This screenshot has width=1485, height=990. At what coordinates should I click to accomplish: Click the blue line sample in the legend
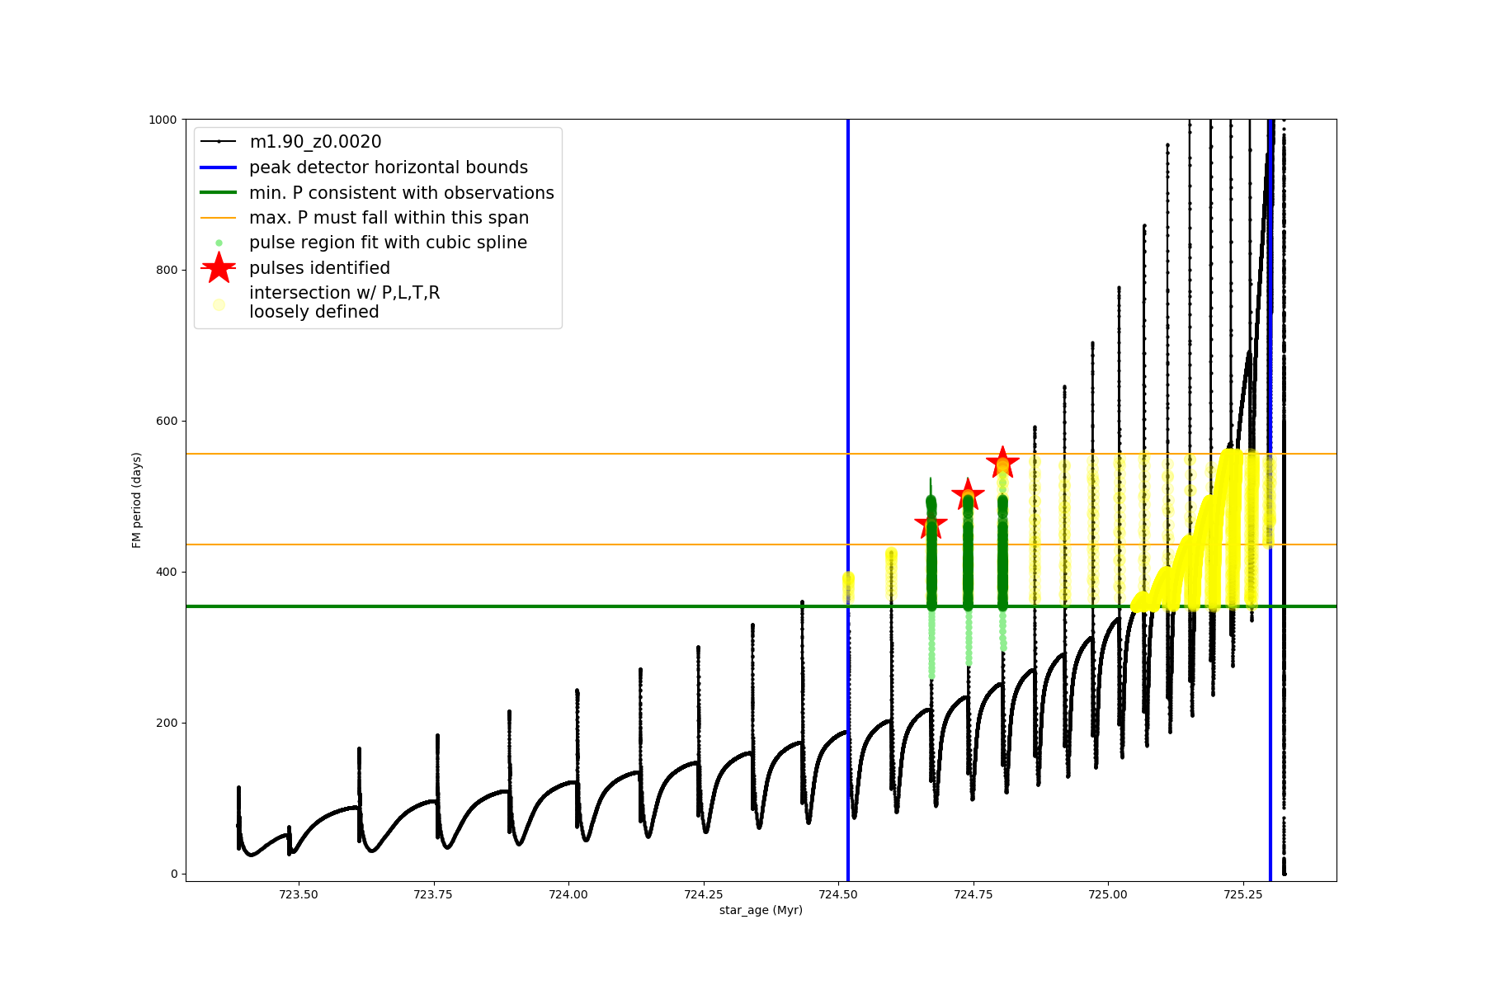219,167
